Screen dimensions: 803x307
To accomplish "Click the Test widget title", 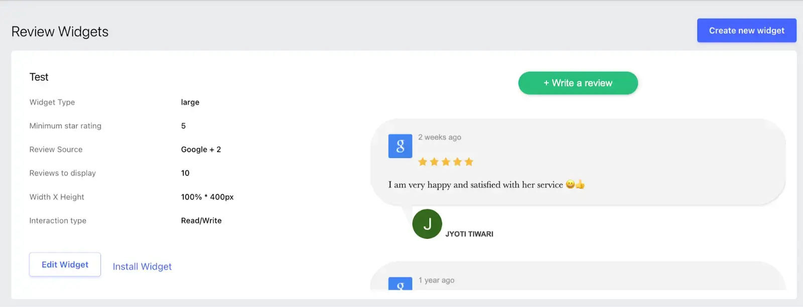I will tap(39, 77).
